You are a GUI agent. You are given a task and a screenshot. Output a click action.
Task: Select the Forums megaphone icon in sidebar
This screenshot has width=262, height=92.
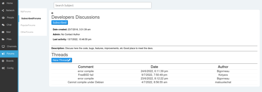3,54
